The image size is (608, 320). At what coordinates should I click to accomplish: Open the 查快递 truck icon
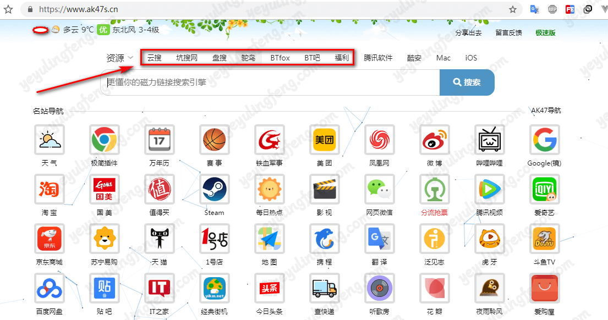click(325, 288)
